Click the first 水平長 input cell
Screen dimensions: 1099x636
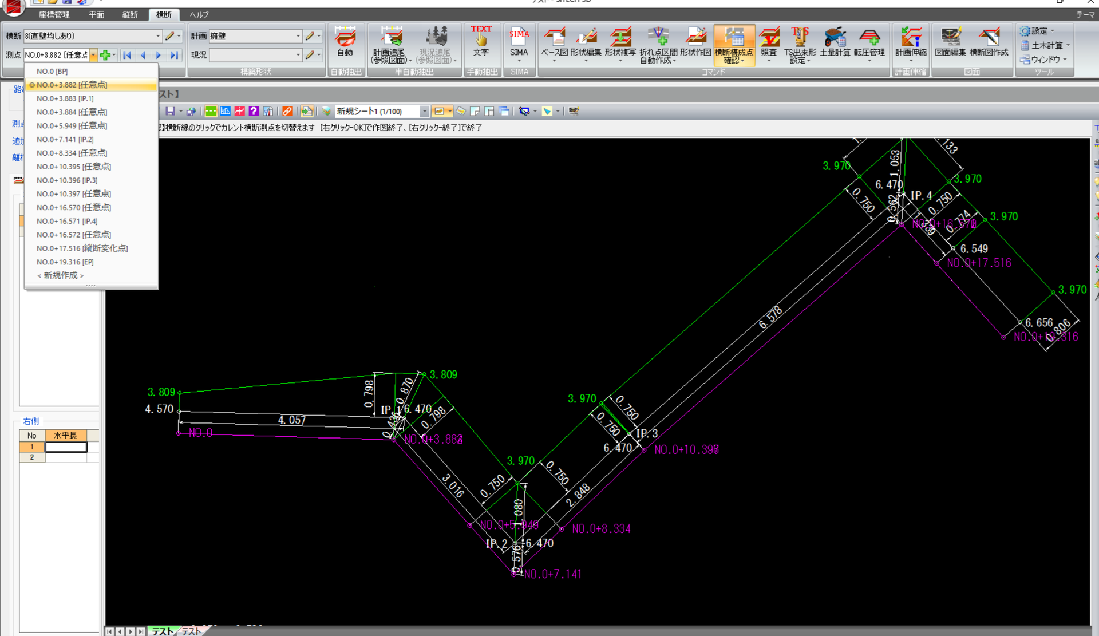point(66,447)
